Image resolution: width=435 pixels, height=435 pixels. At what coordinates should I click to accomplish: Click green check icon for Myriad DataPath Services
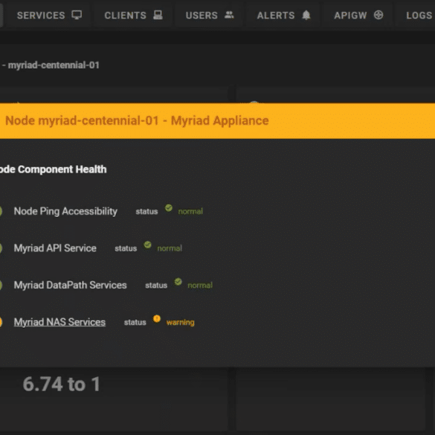[x=178, y=282]
